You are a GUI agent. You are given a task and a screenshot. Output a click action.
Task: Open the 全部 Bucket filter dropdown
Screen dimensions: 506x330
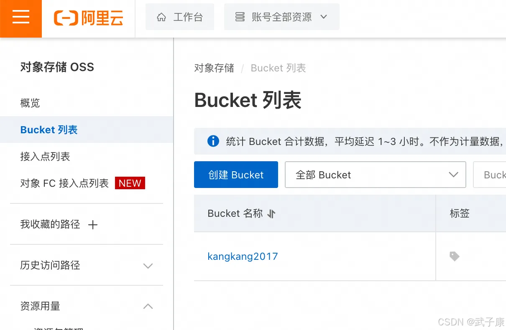pos(375,175)
